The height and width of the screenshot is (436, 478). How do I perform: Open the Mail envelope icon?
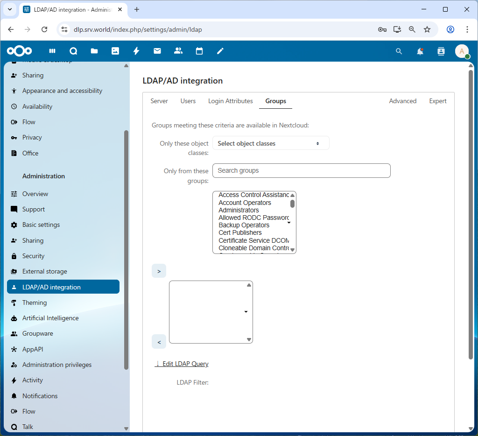[157, 51]
